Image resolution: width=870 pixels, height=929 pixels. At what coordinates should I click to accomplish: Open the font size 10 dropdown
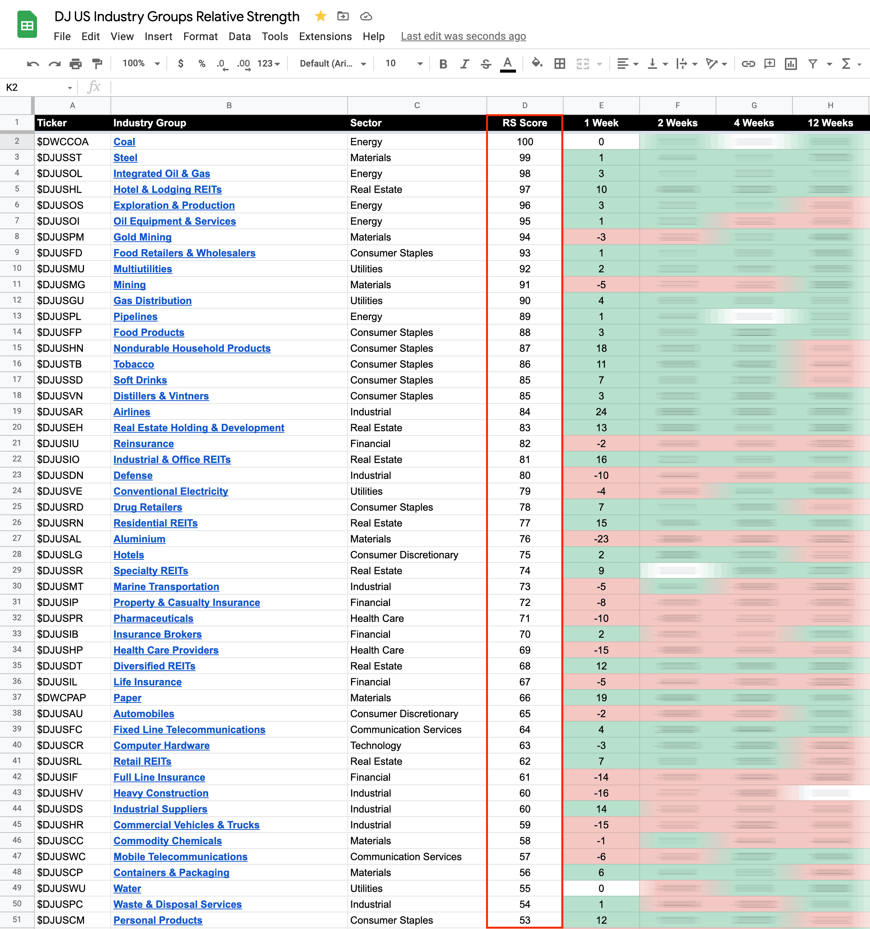pyautogui.click(x=404, y=64)
